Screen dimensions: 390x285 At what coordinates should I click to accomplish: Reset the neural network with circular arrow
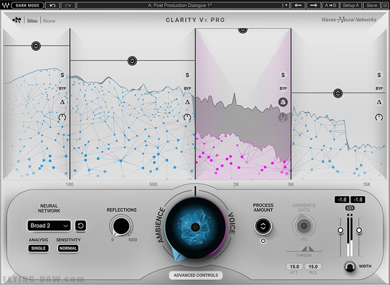click(x=81, y=226)
